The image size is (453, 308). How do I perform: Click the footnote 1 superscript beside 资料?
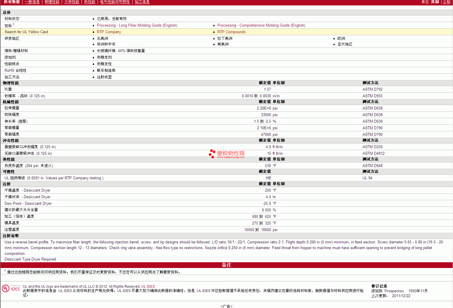(14, 25)
